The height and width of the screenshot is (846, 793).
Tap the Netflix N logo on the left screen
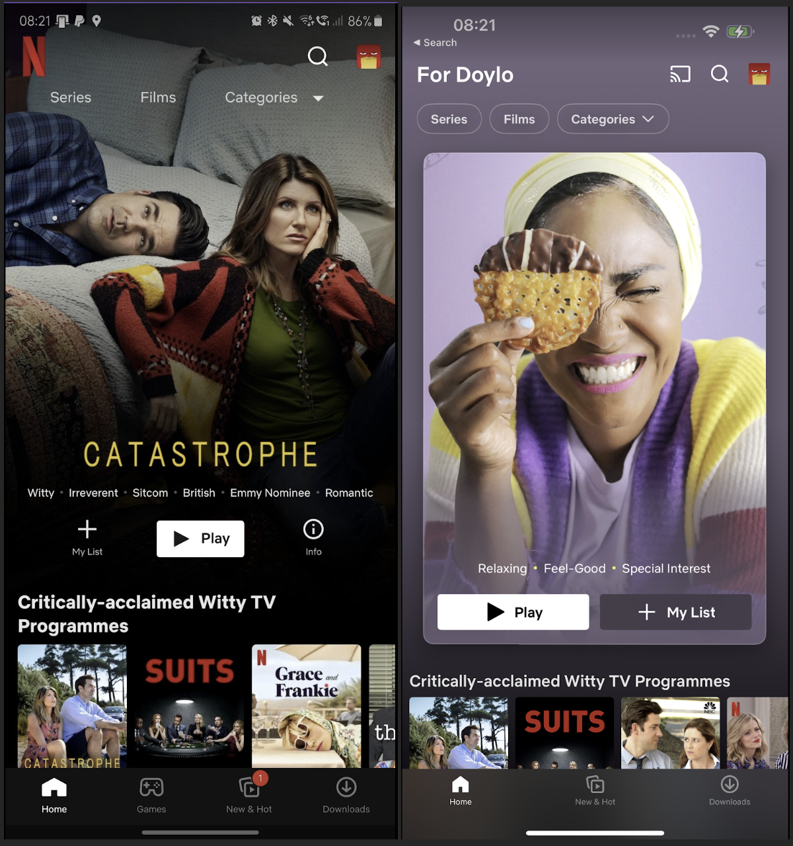coord(34,56)
